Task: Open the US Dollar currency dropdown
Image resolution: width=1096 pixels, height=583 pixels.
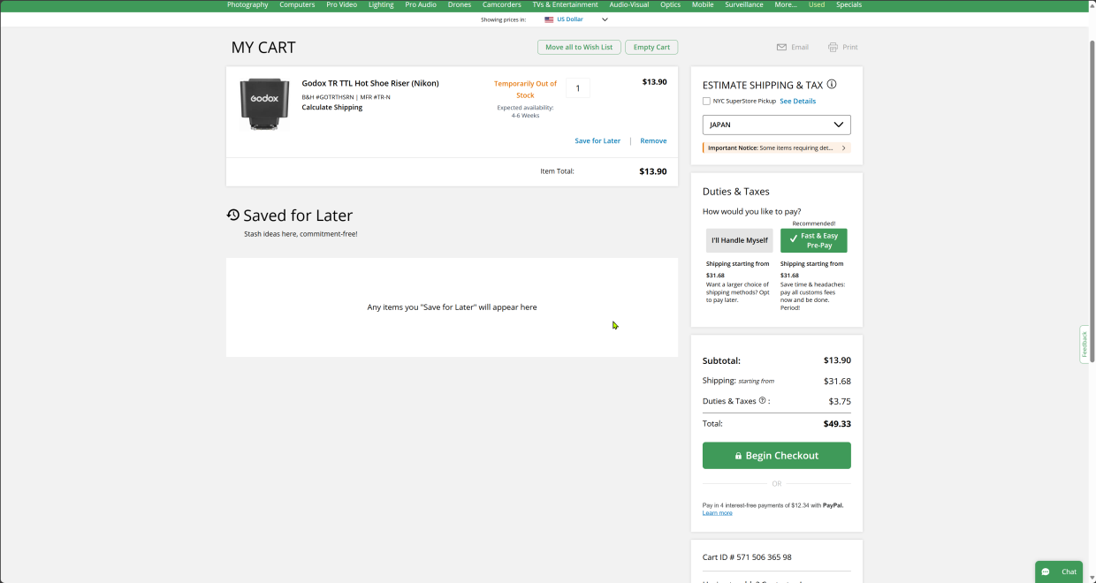Action: [x=576, y=19]
